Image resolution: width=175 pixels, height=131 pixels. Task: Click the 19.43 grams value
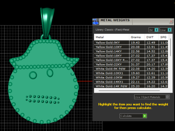[x=135, y=43]
